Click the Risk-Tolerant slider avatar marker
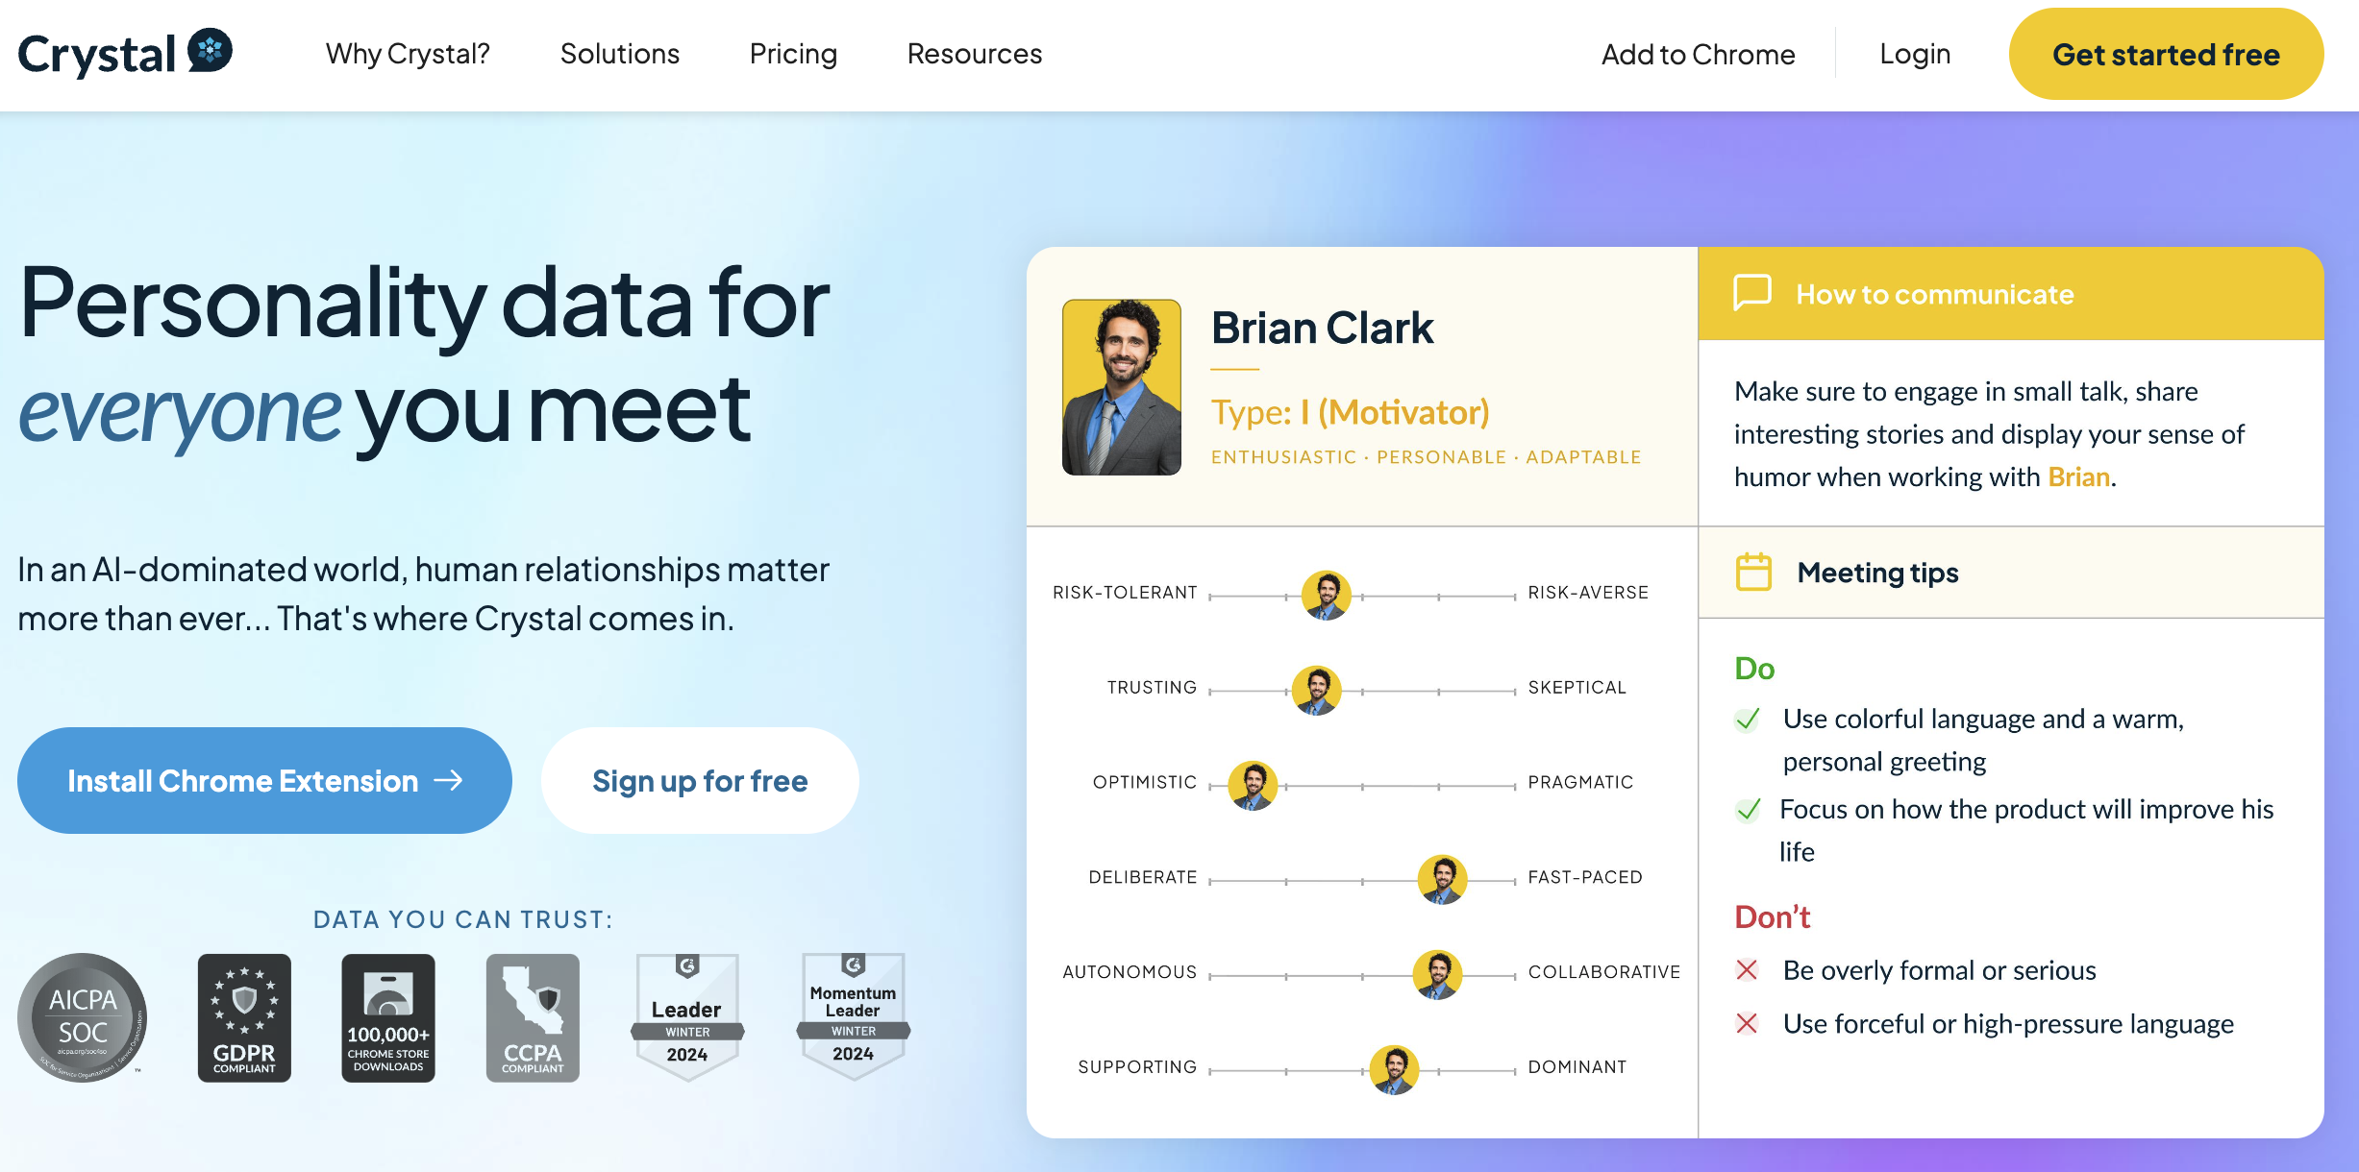The image size is (2359, 1172). [x=1327, y=596]
